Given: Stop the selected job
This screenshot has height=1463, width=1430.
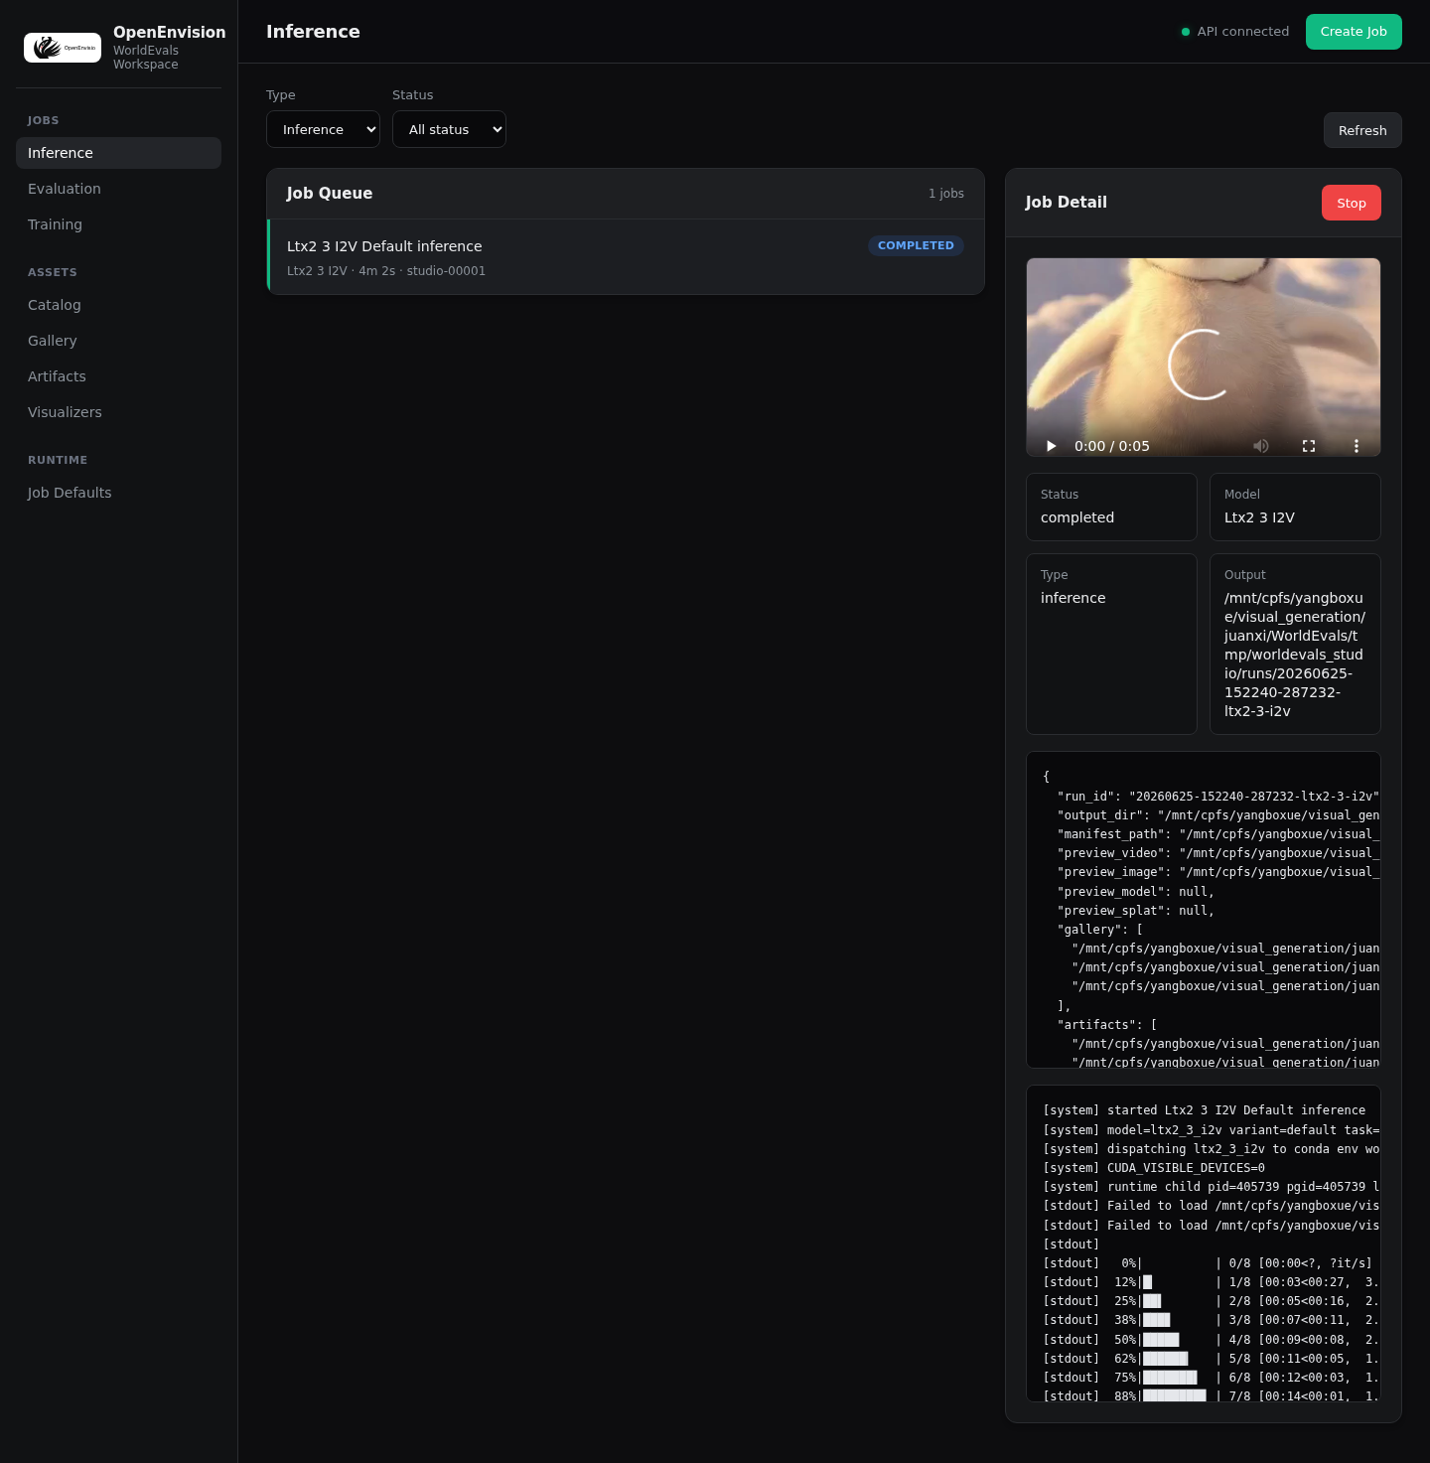Looking at the screenshot, I should [1351, 203].
